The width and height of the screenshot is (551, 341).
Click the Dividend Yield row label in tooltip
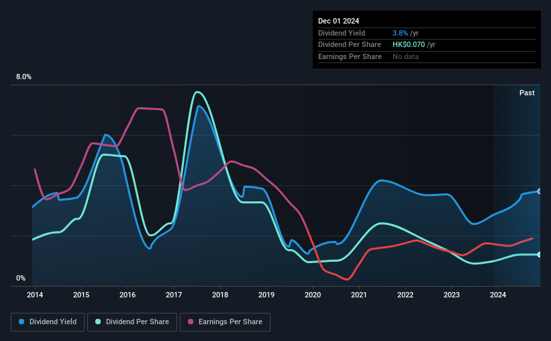(x=342, y=33)
